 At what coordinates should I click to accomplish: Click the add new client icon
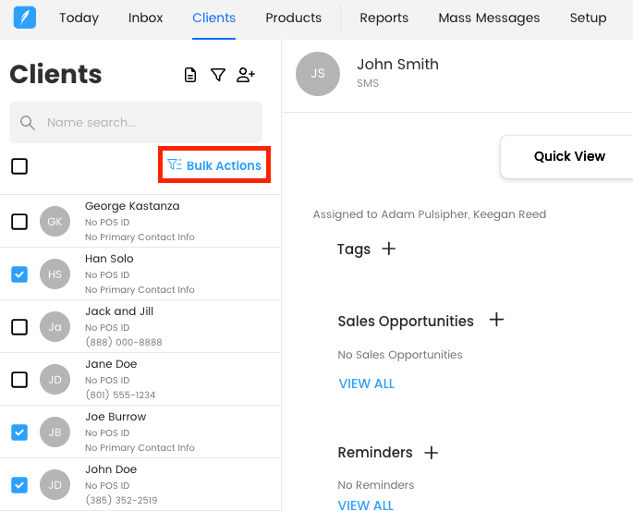(x=246, y=75)
